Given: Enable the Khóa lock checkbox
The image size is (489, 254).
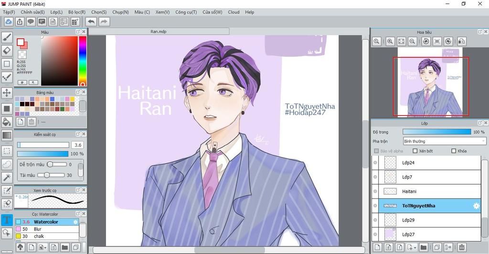Looking at the screenshot, I should pos(454,151).
